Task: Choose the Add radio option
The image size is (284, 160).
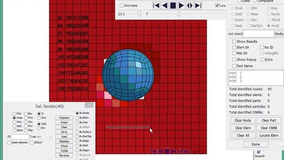Action: (x=39, y=124)
